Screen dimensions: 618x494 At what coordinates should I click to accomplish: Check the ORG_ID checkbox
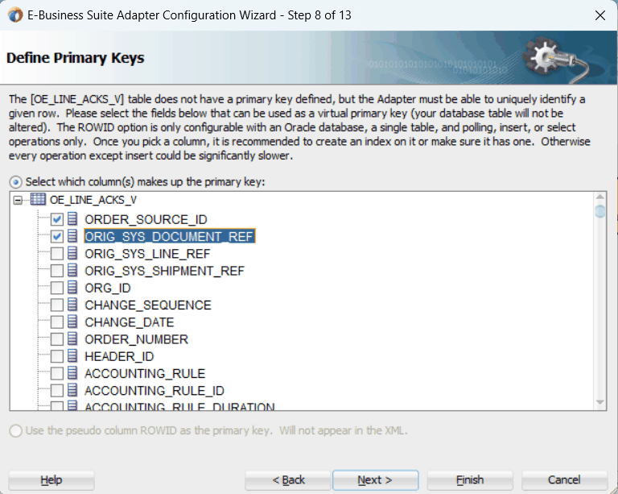(57, 288)
